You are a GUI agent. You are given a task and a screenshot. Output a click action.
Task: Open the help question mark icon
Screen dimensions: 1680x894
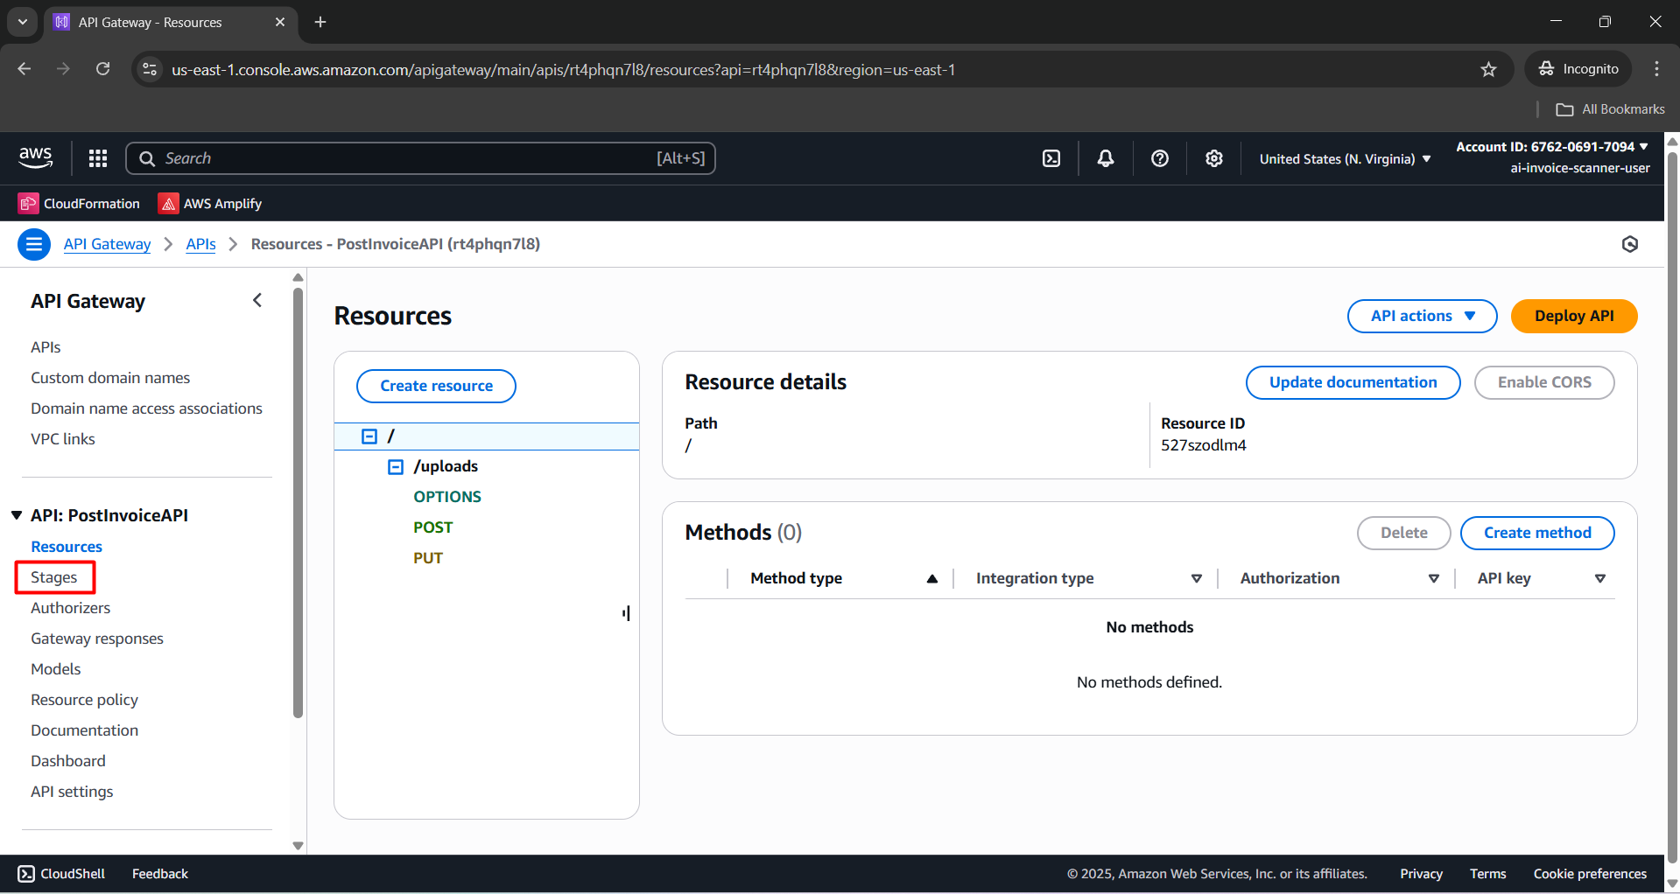1160,158
